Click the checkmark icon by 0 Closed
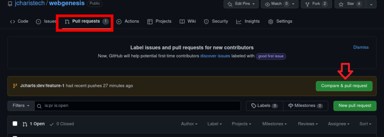Image resolution: width=384 pixels, height=137 pixels. pos(51,124)
